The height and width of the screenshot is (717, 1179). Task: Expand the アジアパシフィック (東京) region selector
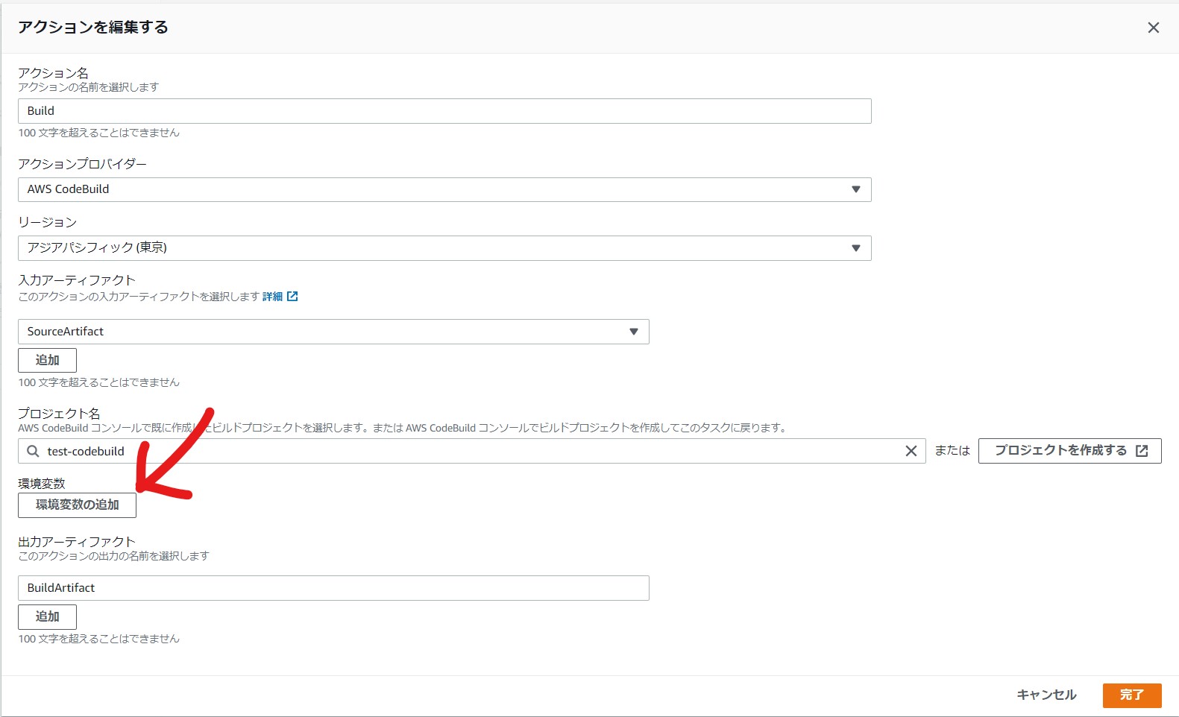[444, 248]
